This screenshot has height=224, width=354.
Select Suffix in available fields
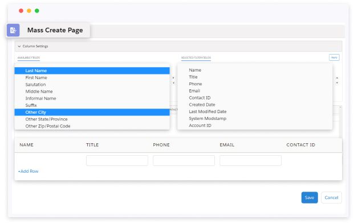tap(92, 105)
